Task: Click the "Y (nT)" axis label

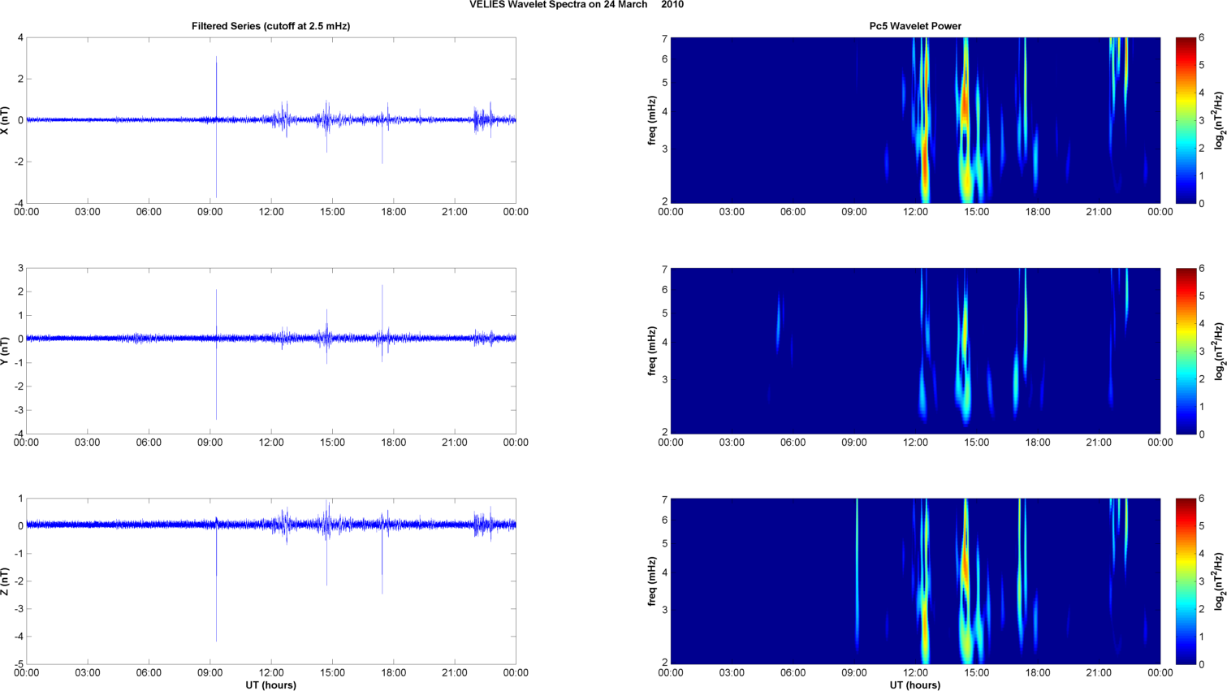Action: (x=6, y=351)
